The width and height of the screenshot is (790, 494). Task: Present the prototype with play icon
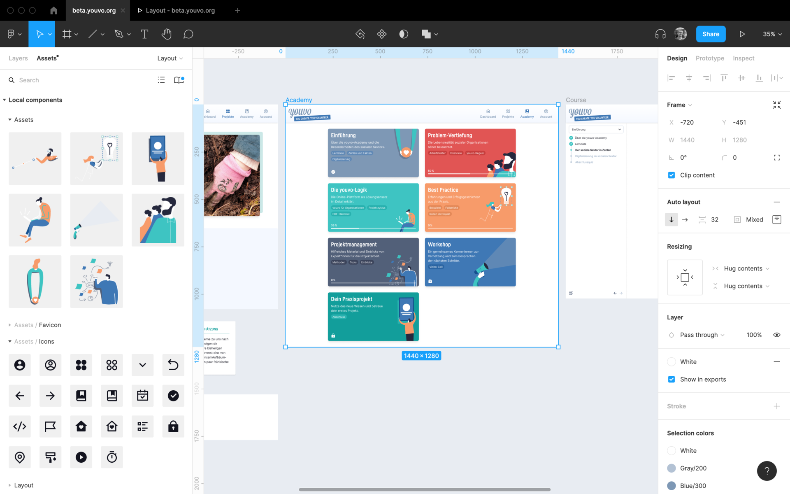(x=742, y=34)
